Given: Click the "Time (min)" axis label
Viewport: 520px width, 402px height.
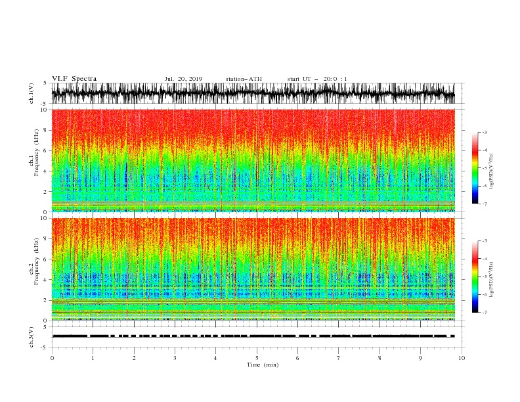Looking at the screenshot, I should 263,365.
